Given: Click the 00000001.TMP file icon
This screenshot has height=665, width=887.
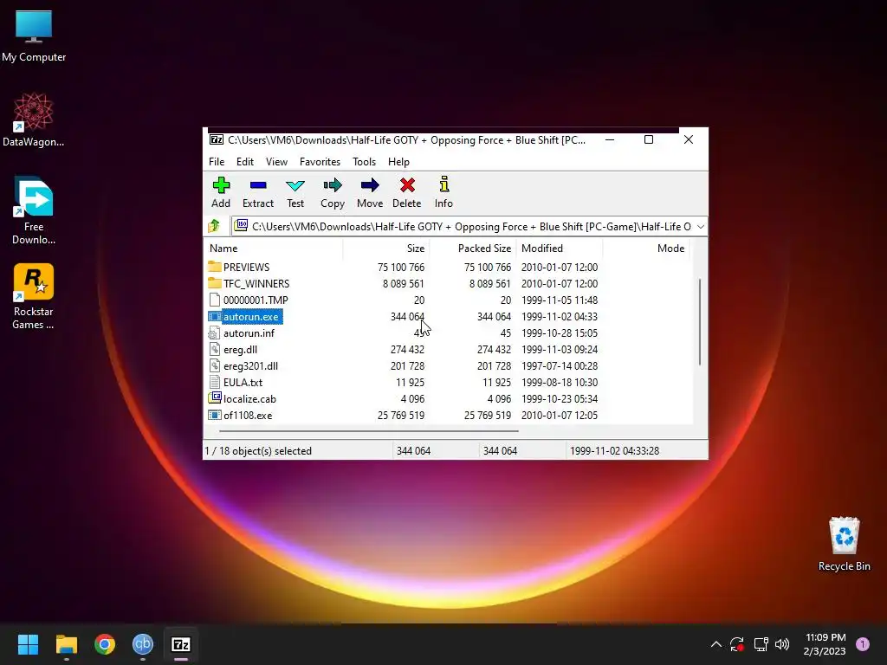Looking at the screenshot, I should click(x=215, y=300).
